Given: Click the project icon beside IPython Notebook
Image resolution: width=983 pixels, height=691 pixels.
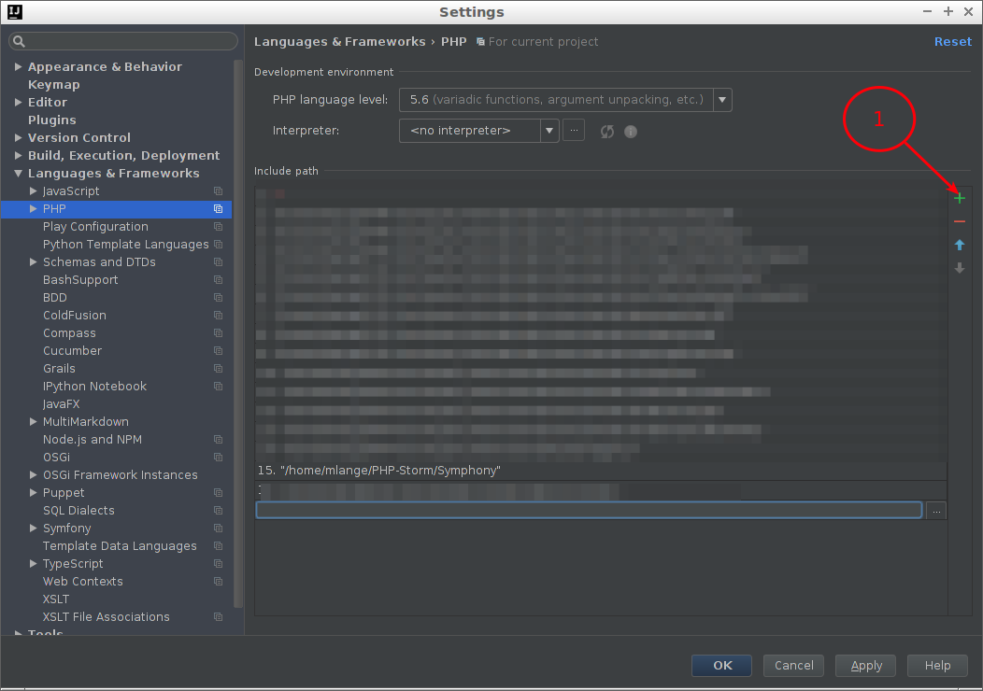Looking at the screenshot, I should pyautogui.click(x=218, y=386).
